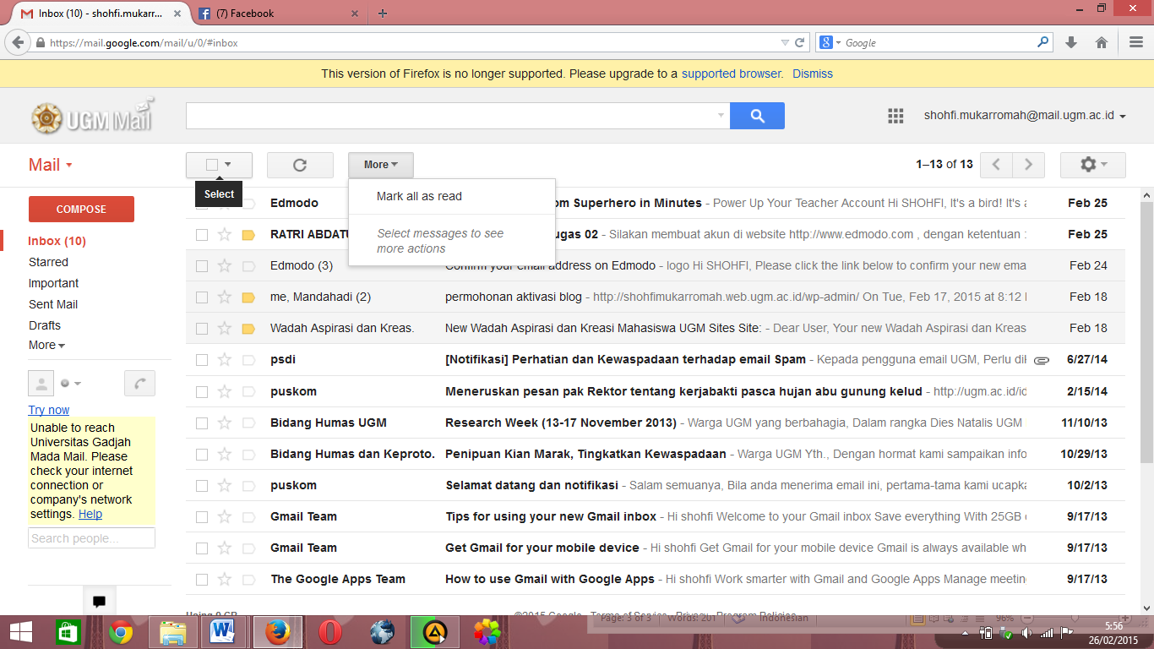Open the Hangouts chat bubble icon
Viewport: 1154px width, 649px height.
99,602
